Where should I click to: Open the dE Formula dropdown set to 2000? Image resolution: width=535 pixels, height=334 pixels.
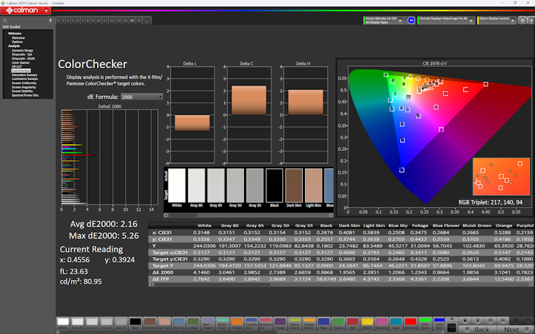(142, 97)
